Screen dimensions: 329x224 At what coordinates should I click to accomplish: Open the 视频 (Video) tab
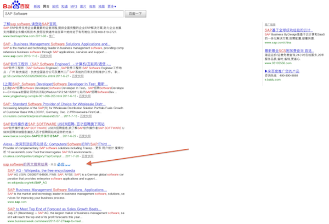point(92,7)
